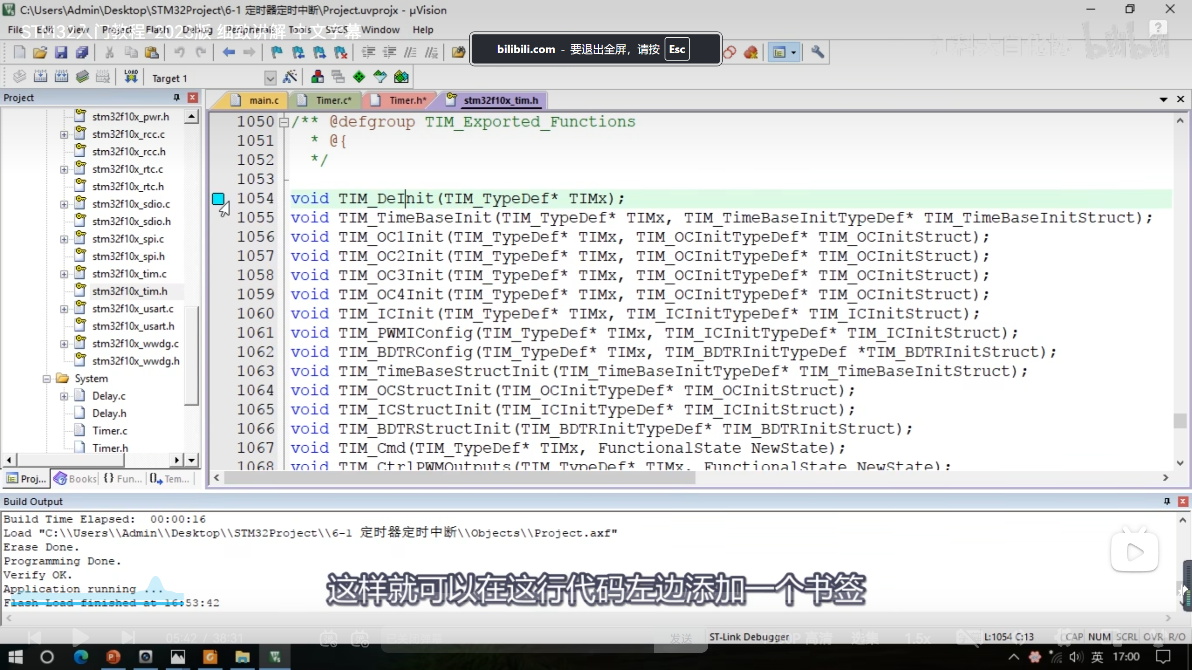The width and height of the screenshot is (1192, 670).
Task: Open the Target 1 dropdown
Action: coord(270,78)
